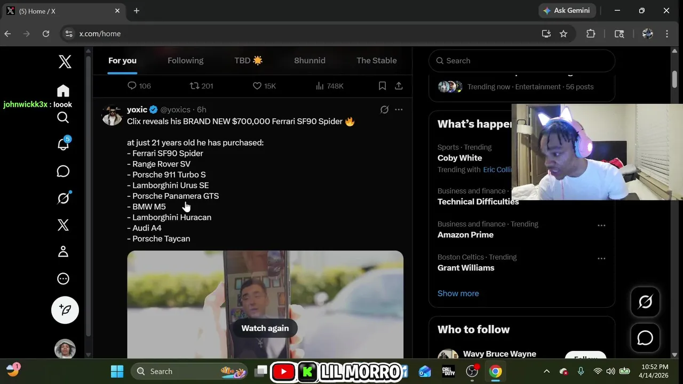Bookmark the post above yoxic's tweet
This screenshot has height=384, width=683.
tap(382, 86)
